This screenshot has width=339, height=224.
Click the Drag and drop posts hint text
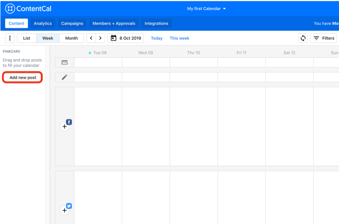click(x=22, y=63)
